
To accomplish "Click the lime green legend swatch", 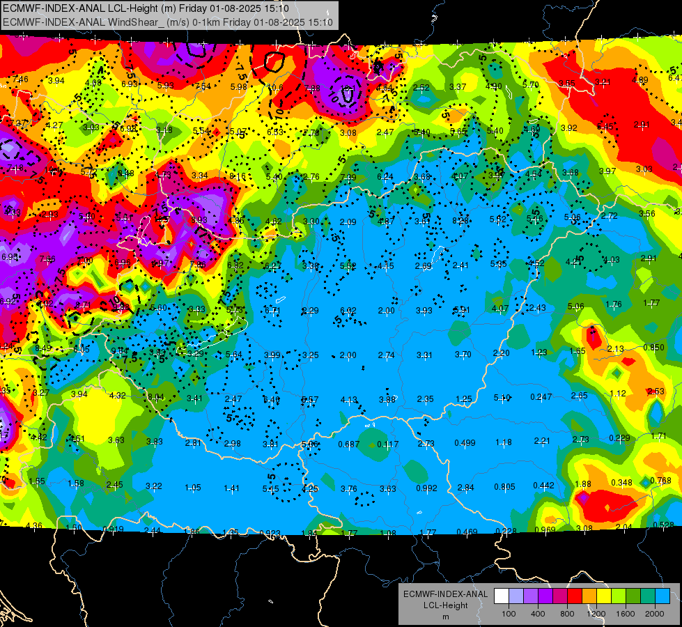I will [x=619, y=596].
